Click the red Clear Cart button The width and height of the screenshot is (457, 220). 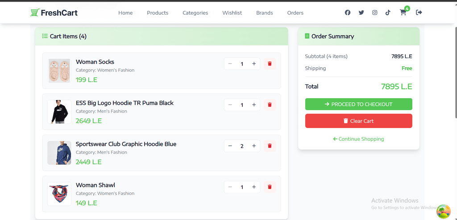pos(358,121)
